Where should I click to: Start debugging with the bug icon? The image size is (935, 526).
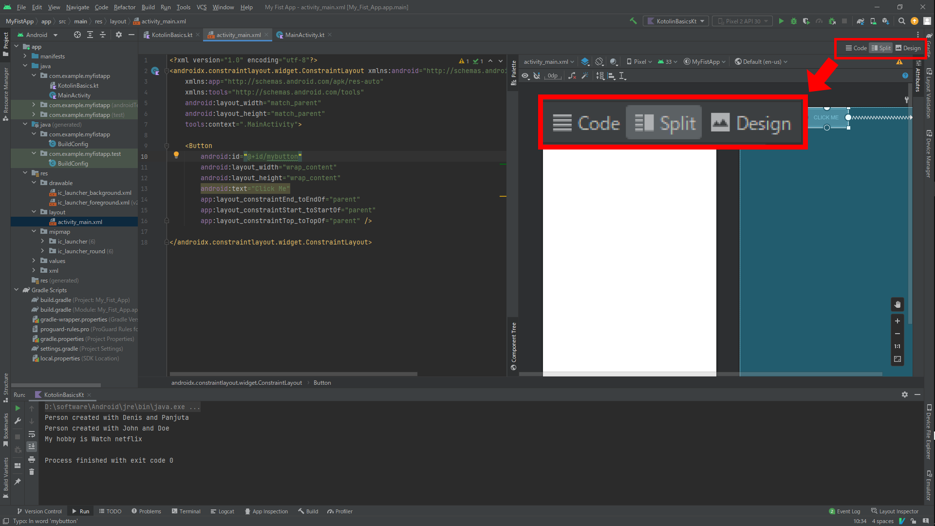pos(794,21)
